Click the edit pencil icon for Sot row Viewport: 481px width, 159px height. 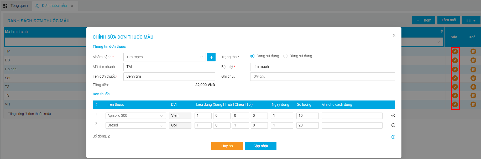click(x=455, y=78)
